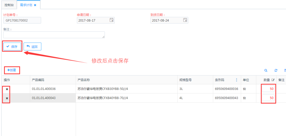Click the 申请日期 date field
286x136 pixels.
92,20
